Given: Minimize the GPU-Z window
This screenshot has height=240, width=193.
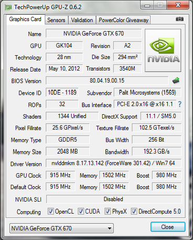Looking at the screenshot, I should pyautogui.click(x=147, y=5).
